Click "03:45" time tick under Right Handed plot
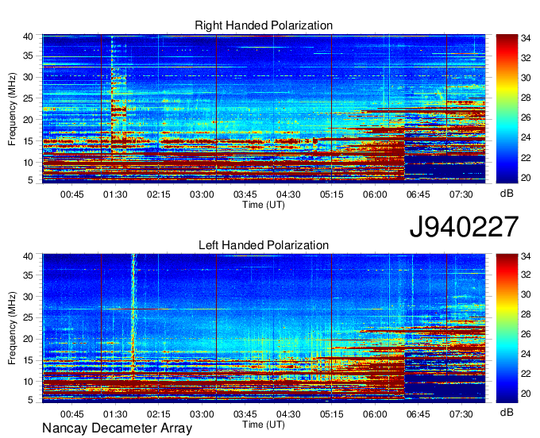Viewport: 540px width, 438px height. point(245,194)
